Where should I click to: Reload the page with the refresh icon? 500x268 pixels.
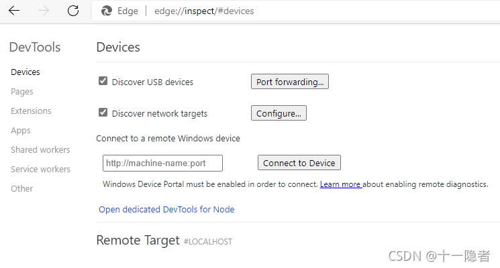tap(73, 11)
